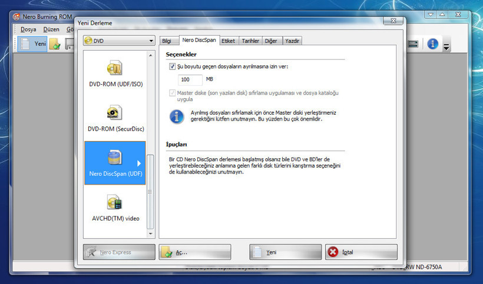This screenshot has height=284, width=483.
Task: Click disc info icon left of info button
Action: coord(413,44)
